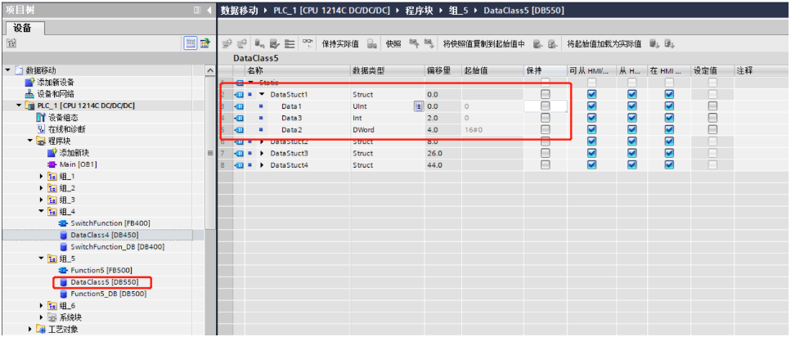
Task: Click second icon after 将起始值加载为实际值
Action: [x=669, y=44]
